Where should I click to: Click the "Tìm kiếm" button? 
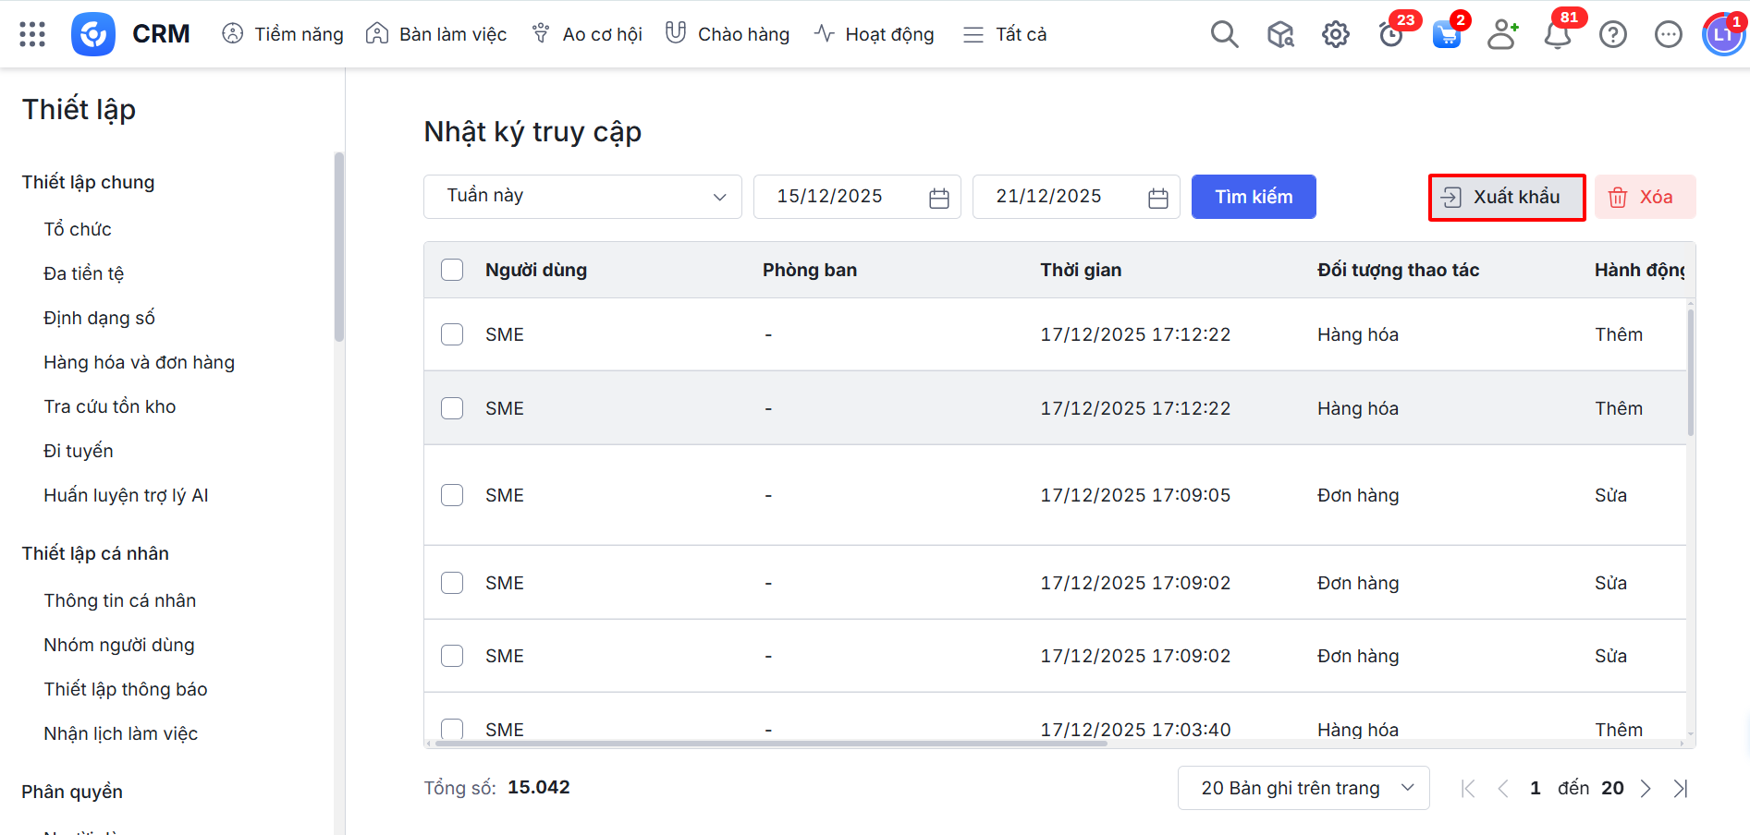coord(1254,197)
